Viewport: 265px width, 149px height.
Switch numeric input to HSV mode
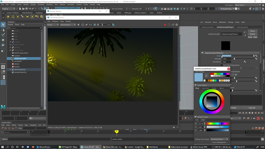pyautogui.click(x=203, y=120)
